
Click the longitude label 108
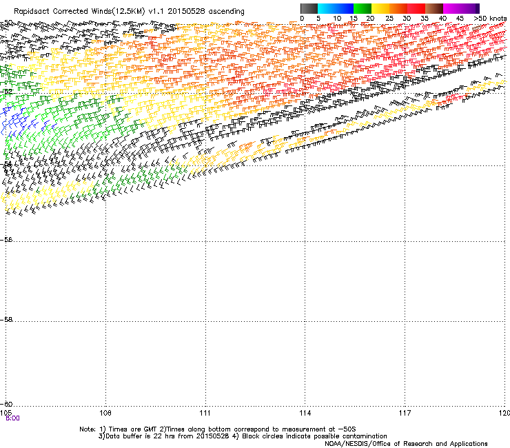105,413
